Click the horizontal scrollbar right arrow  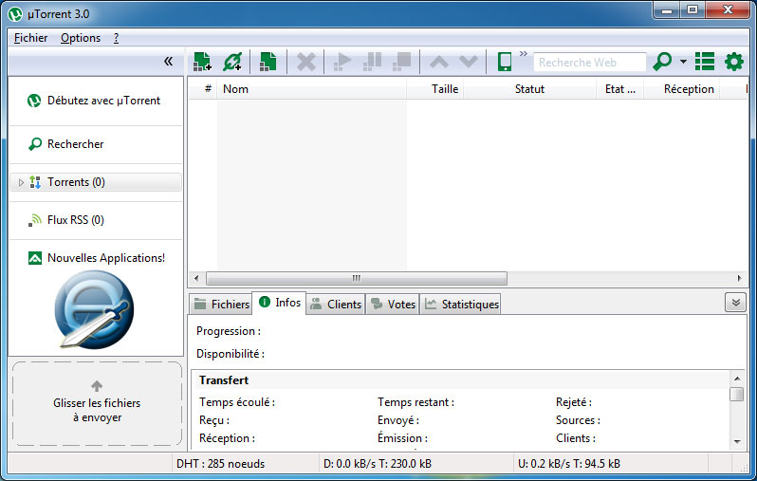[x=740, y=278]
